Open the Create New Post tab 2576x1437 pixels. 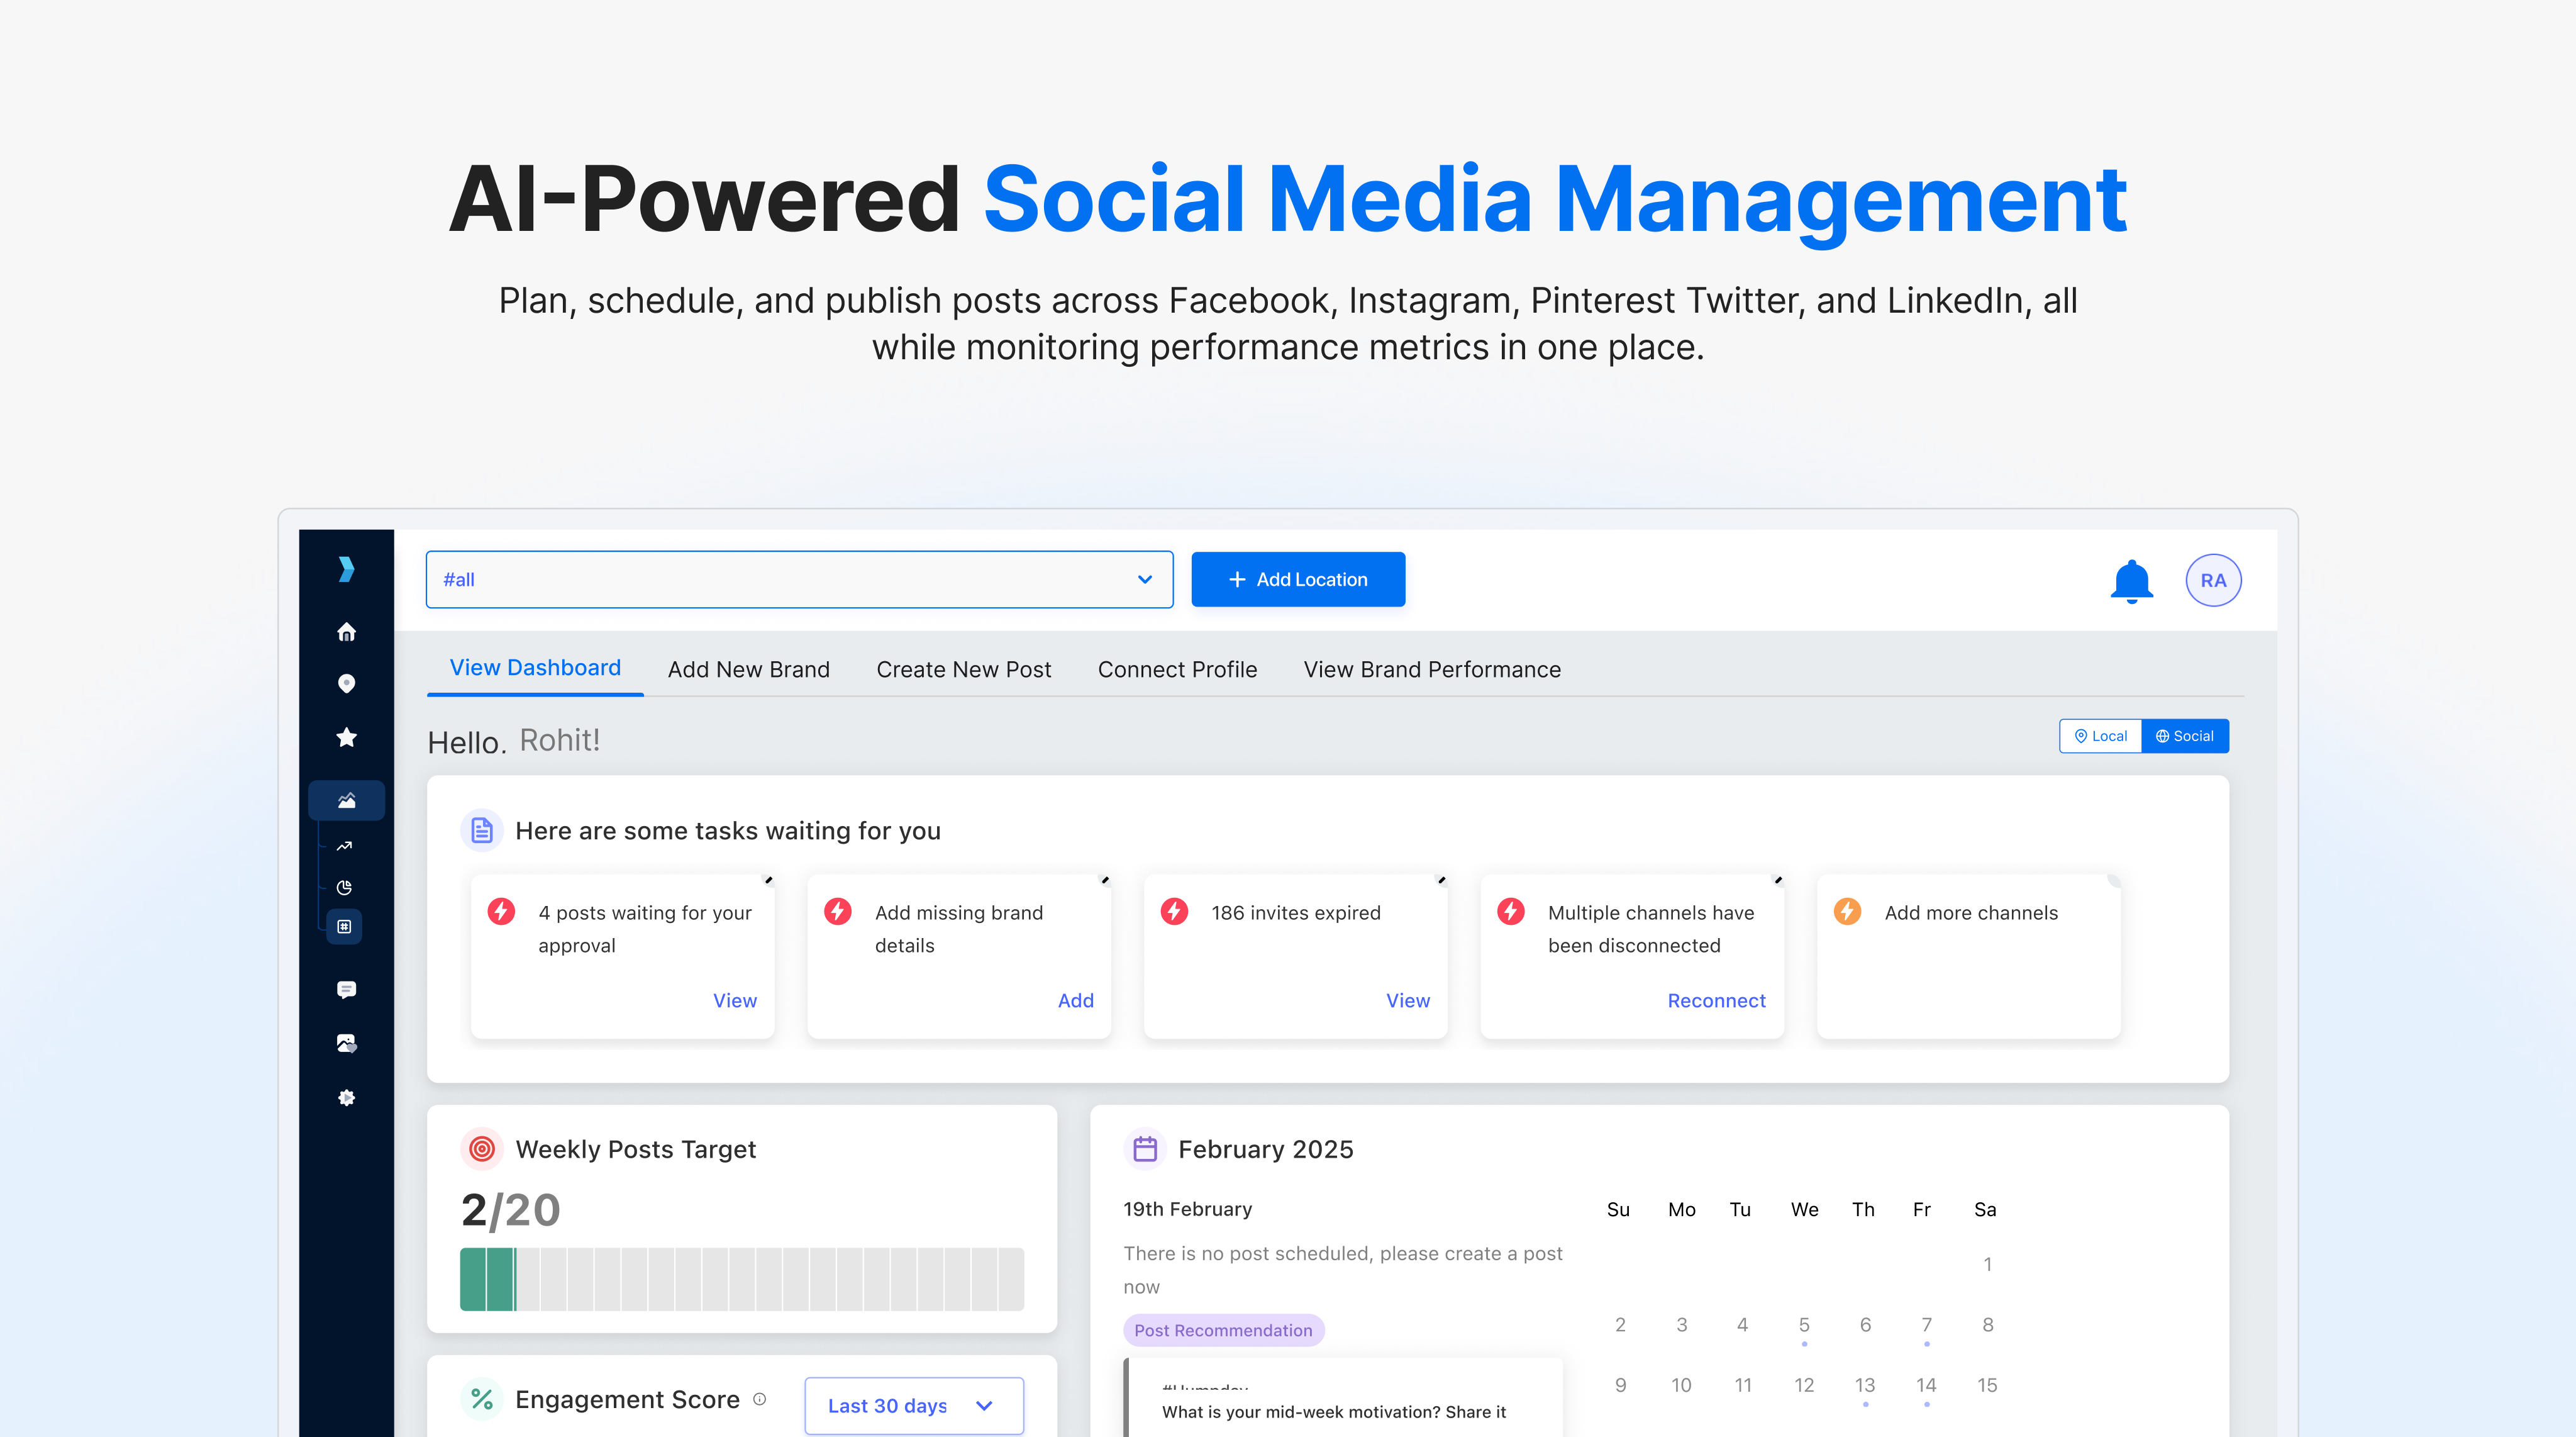(963, 669)
